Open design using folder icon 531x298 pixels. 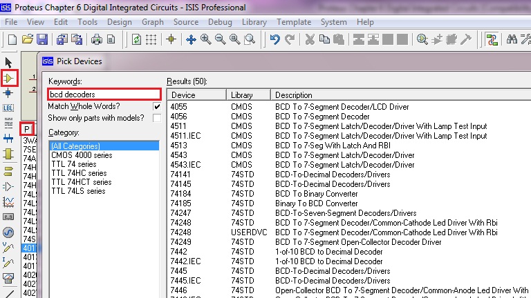tap(28, 39)
